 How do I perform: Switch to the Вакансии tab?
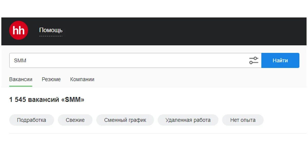coord(21,80)
